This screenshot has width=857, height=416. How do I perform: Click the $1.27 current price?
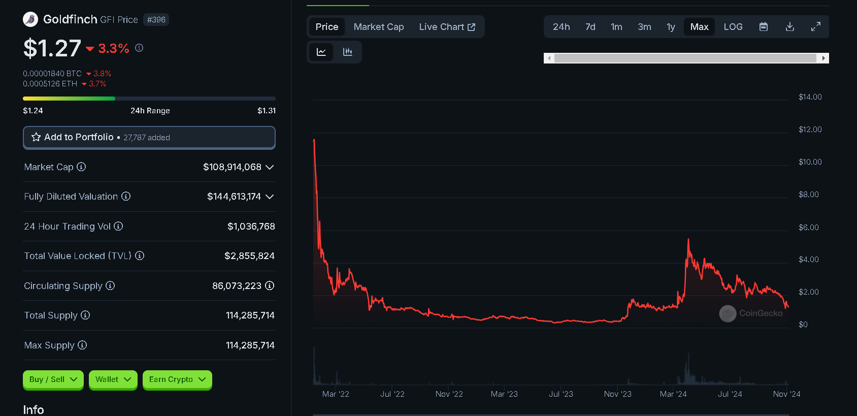click(52, 48)
